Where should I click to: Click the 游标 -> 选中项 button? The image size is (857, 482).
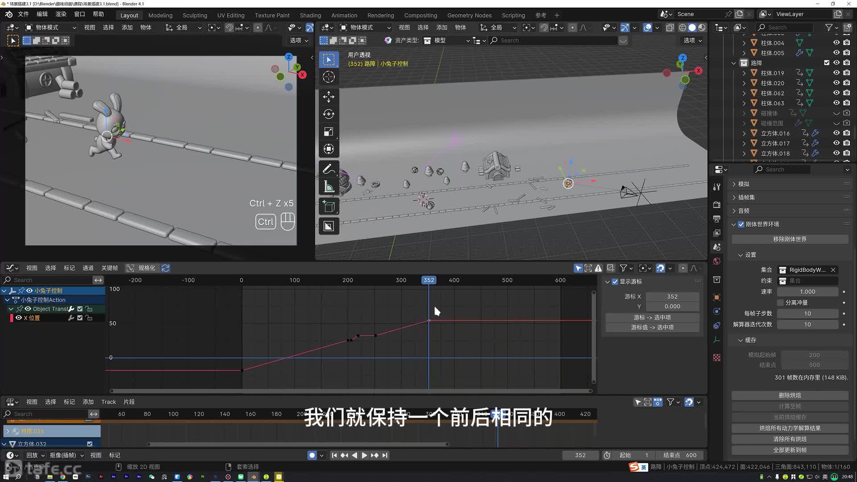pos(652,317)
